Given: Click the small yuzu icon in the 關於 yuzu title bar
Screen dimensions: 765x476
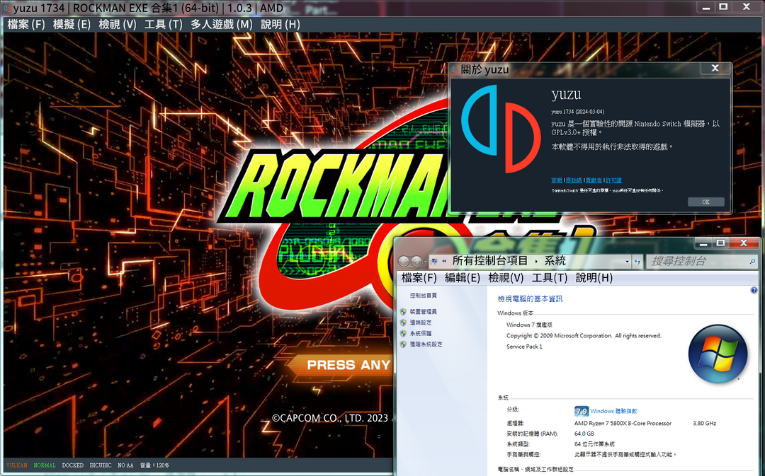Looking at the screenshot, I should tap(454, 70).
